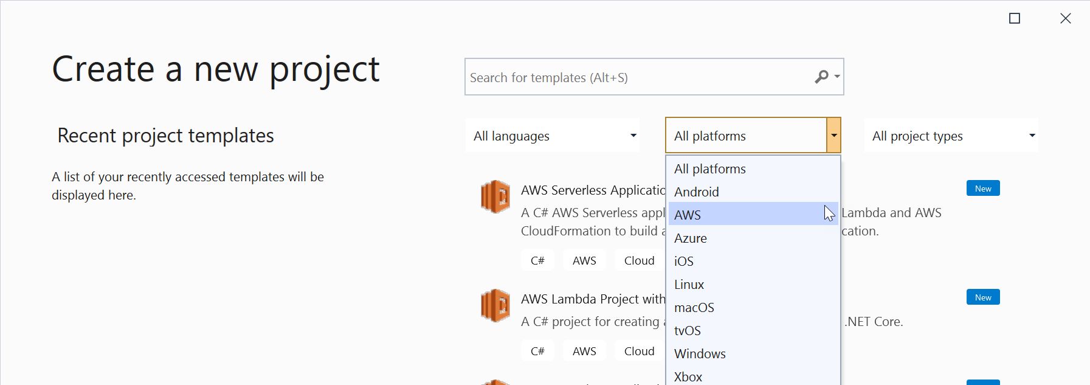Select All platforms in the list
This screenshot has height=385, width=1090.
click(x=753, y=168)
